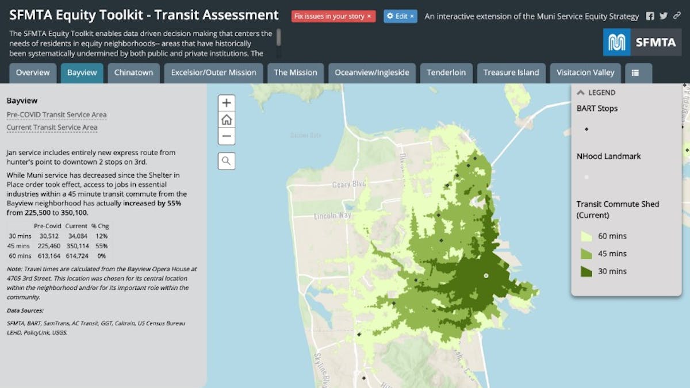Open the map search magnifier tool
Image resolution: width=690 pixels, height=388 pixels.
tap(226, 161)
